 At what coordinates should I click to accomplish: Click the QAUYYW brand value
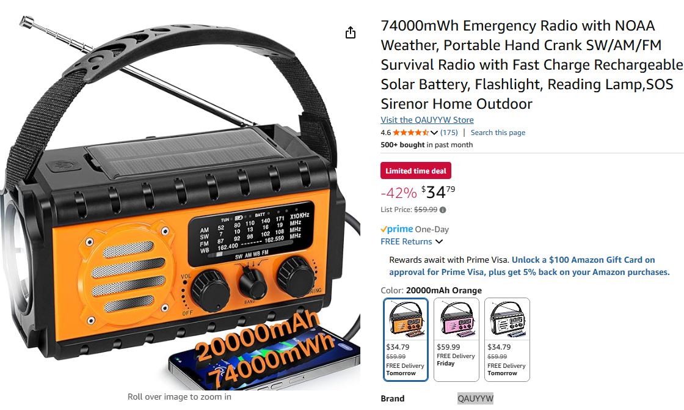point(475,398)
